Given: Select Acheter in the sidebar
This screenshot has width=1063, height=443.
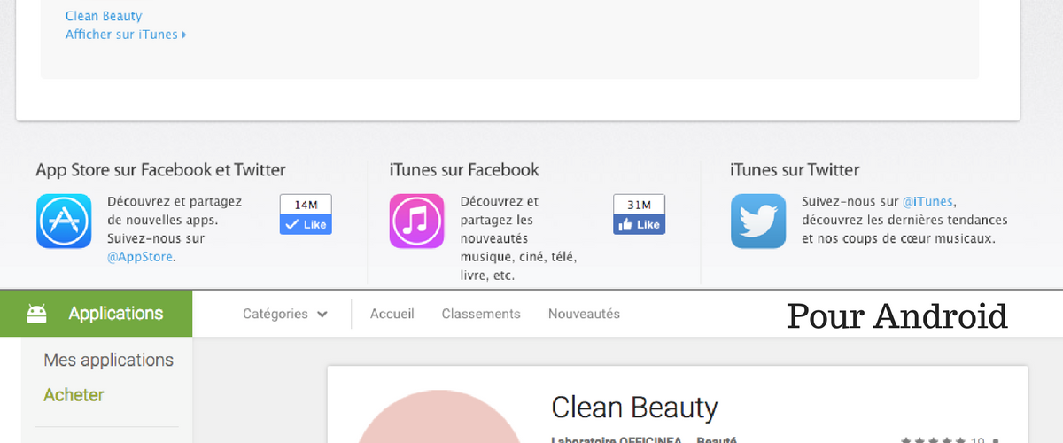Looking at the screenshot, I should coord(74,395).
